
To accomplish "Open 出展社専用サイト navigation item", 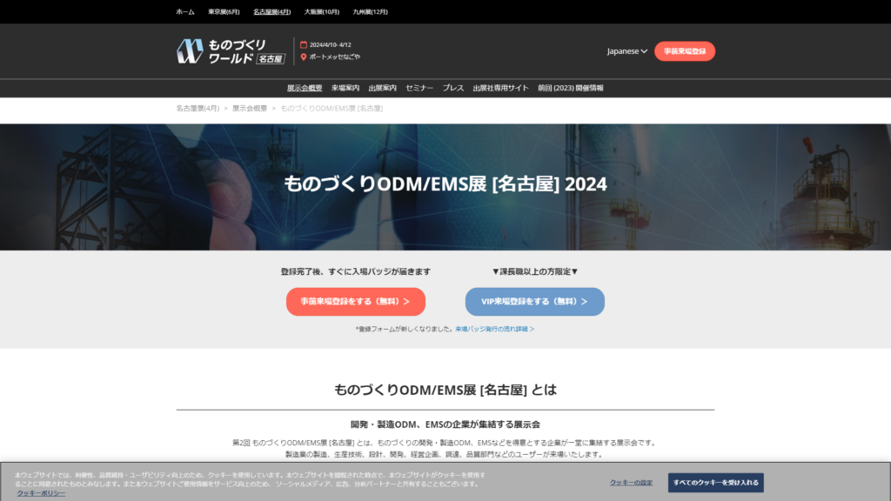I will point(500,88).
